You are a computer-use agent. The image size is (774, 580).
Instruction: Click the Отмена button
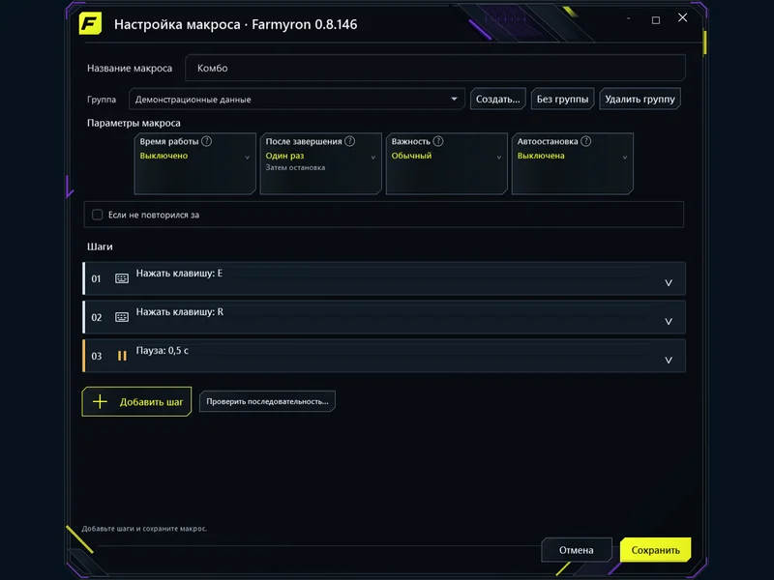pos(576,550)
